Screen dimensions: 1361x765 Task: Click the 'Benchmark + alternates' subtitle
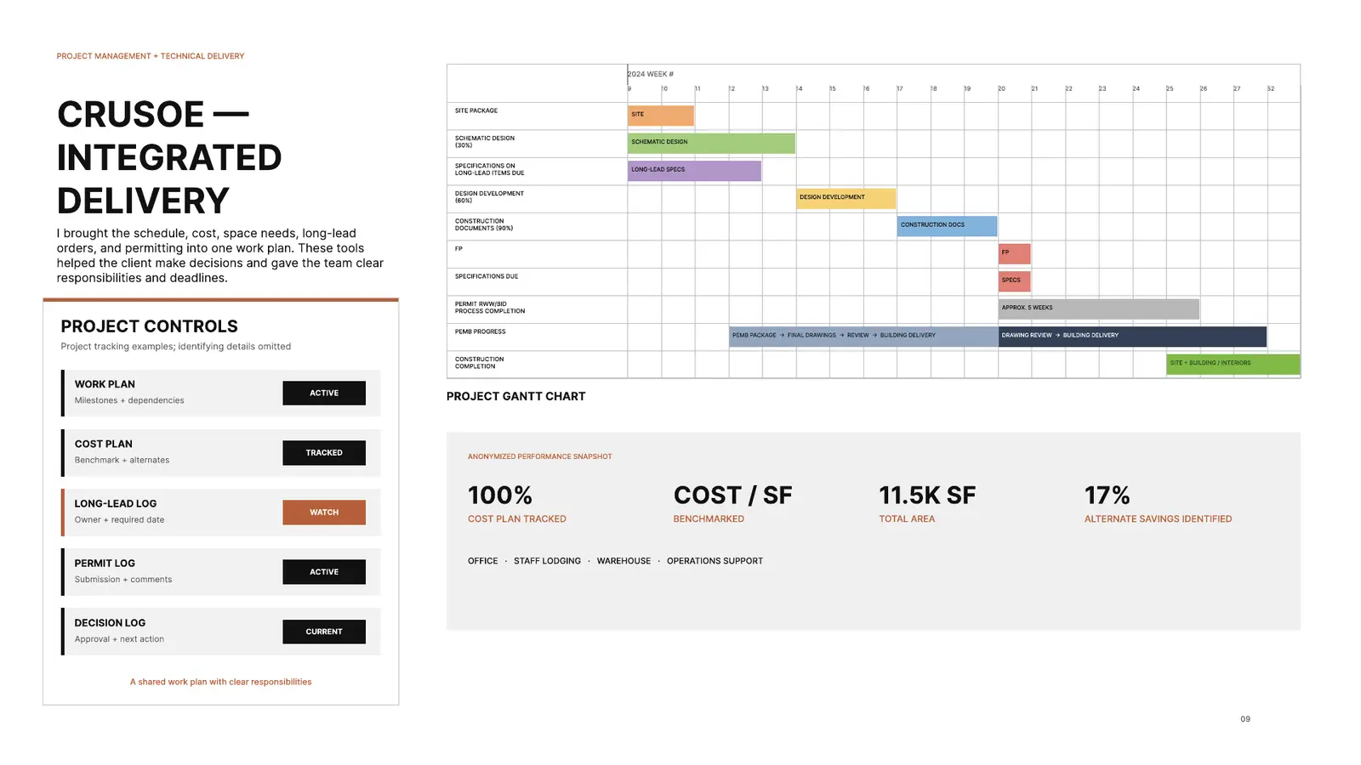coord(122,460)
